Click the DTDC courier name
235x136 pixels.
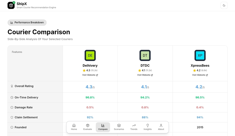(x=145, y=66)
